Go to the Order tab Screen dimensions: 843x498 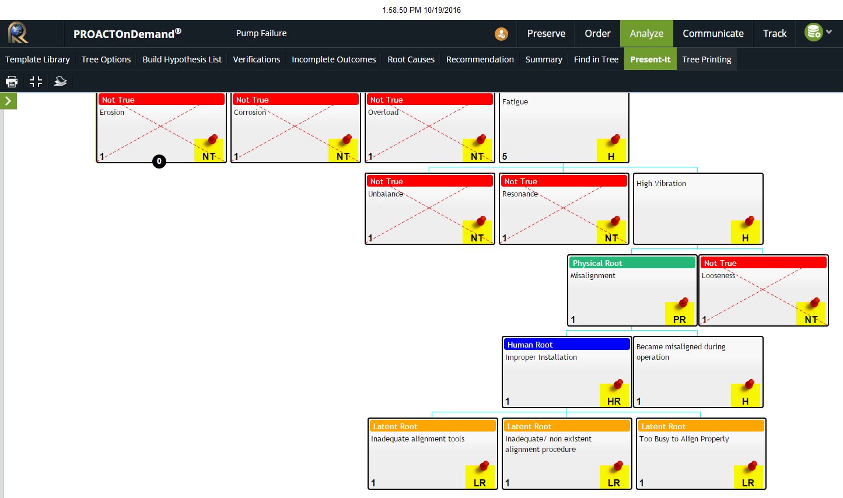(x=597, y=34)
